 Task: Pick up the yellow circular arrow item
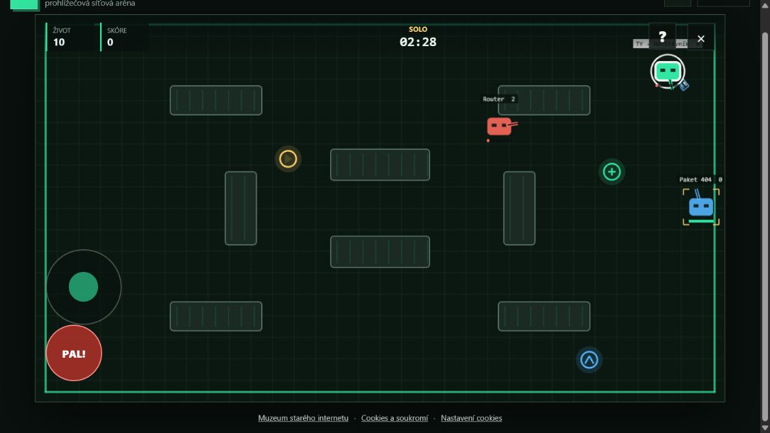pyautogui.click(x=288, y=159)
